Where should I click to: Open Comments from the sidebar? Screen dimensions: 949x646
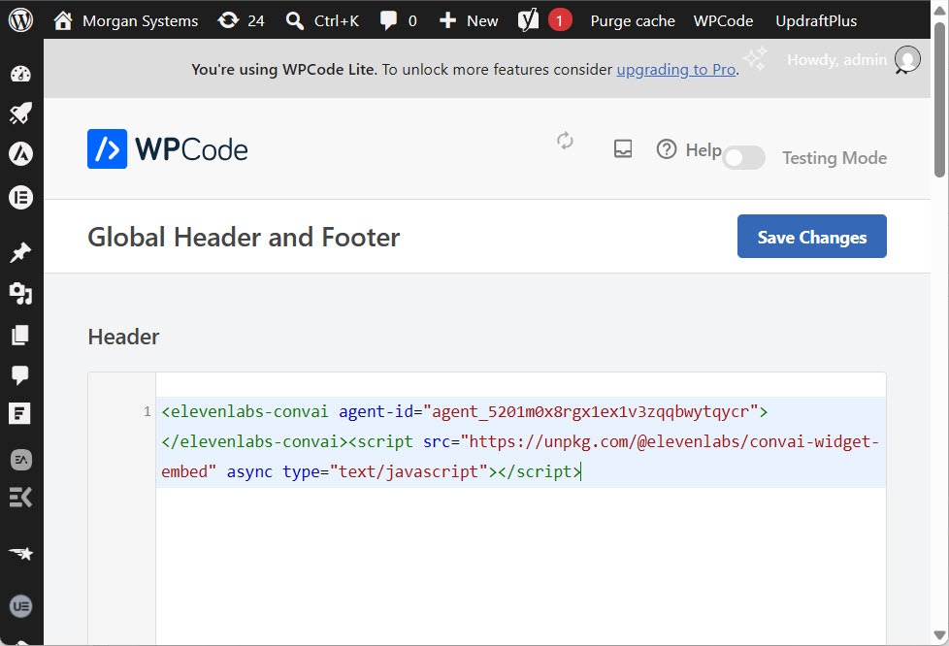tap(20, 374)
